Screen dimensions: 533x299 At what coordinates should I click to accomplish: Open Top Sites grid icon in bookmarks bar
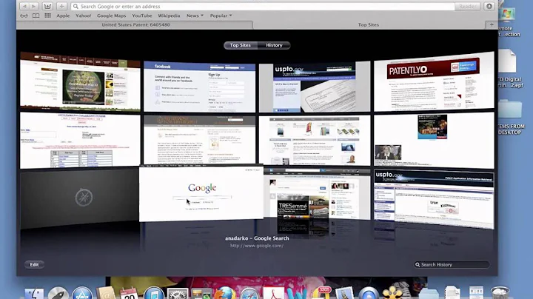click(47, 16)
